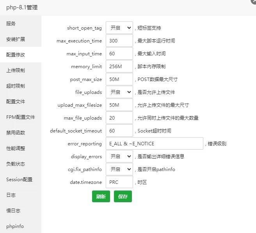256x233 pixels.
Task: Open the FPM配置文件 tab
Action: tap(21, 117)
